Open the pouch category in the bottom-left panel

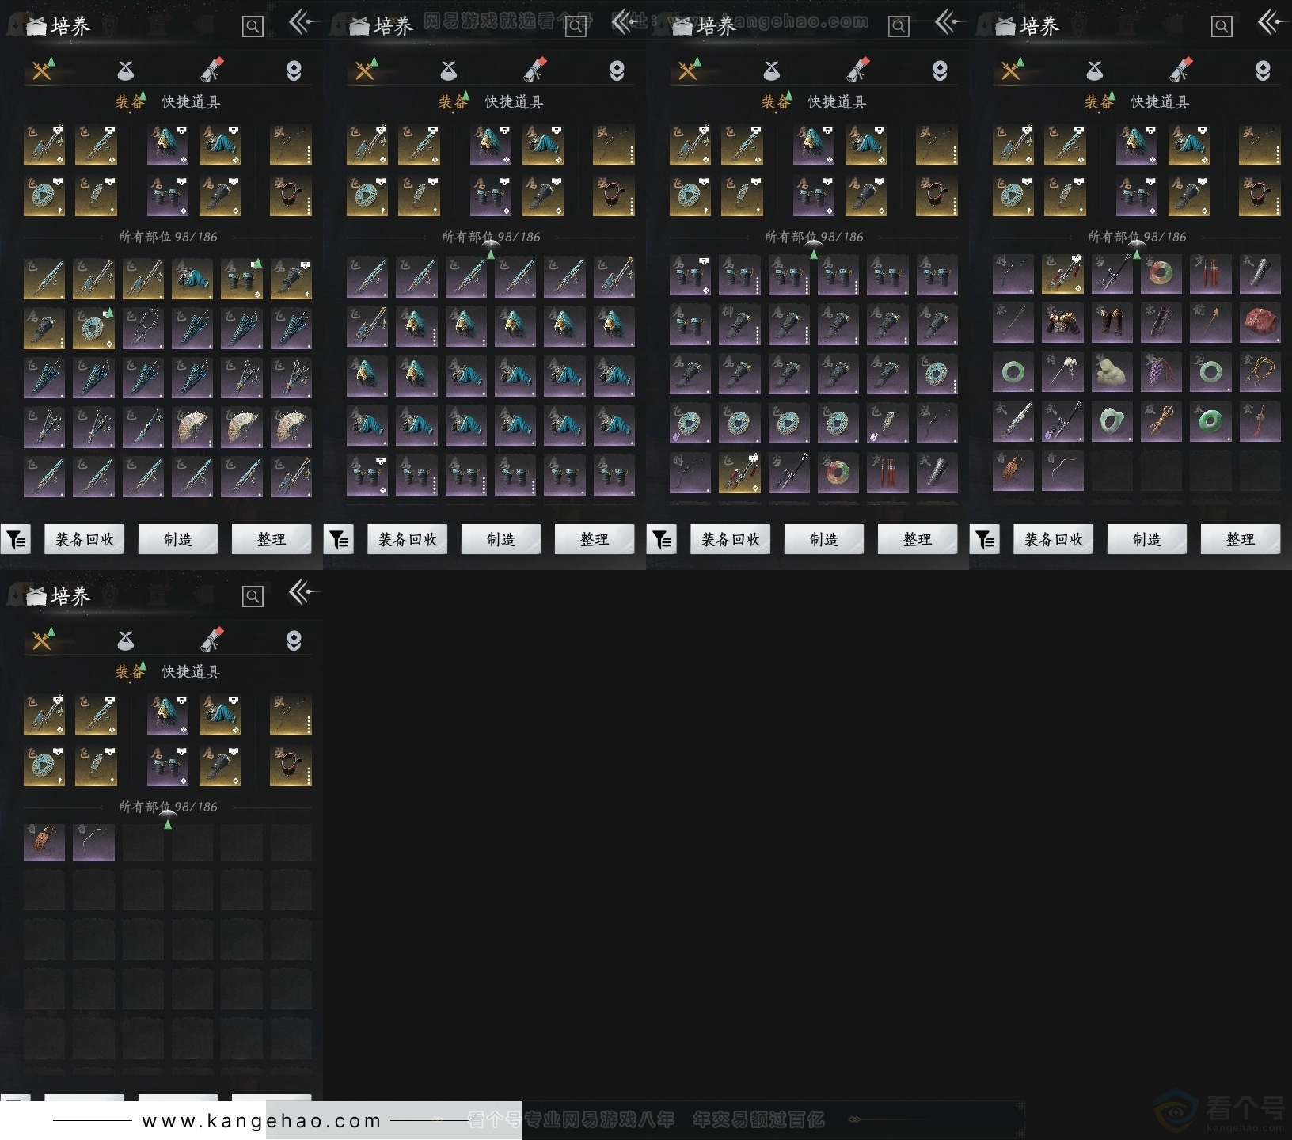coord(125,640)
